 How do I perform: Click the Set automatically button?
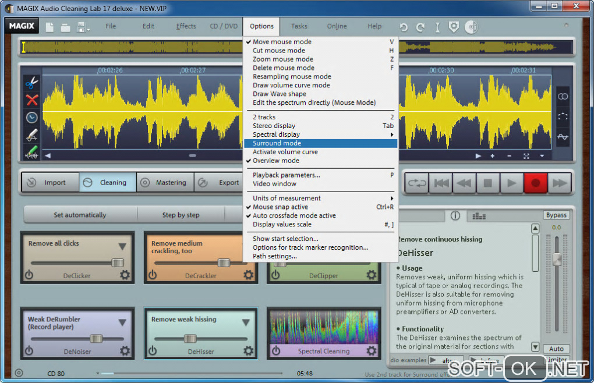point(80,215)
